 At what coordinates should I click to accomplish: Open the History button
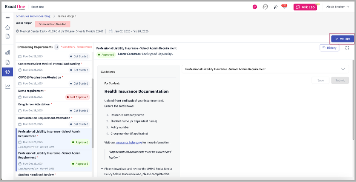click(329, 48)
